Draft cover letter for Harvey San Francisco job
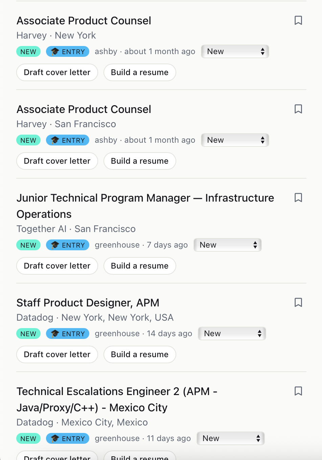Screen dimensions: 322x460 [x=57, y=161]
